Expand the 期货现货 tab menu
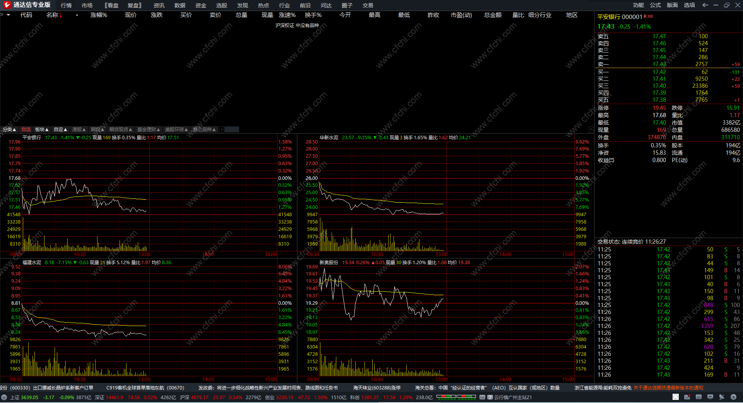Viewport: 743px width, 403px height. pos(121,129)
